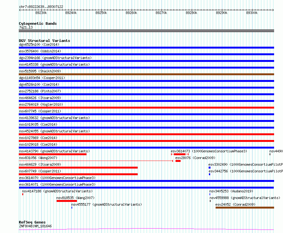Viewport: 283px width, 233px height.
Task: Select the red nsv607749 (Cooper2011) bar
Action: (78, 174)
